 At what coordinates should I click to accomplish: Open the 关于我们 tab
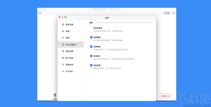(x=71, y=71)
